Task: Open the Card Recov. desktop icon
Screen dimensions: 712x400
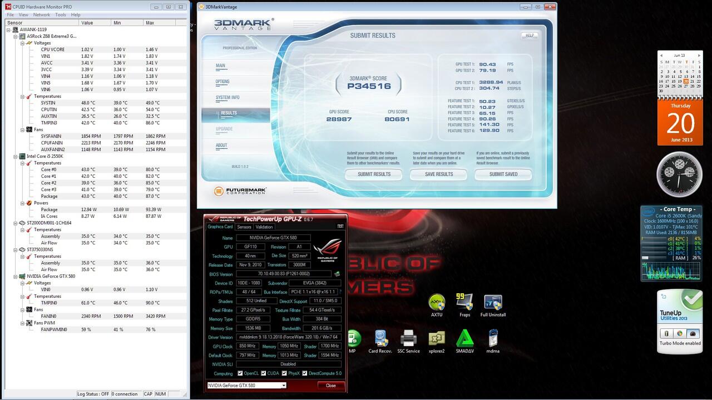Action: [x=381, y=342]
